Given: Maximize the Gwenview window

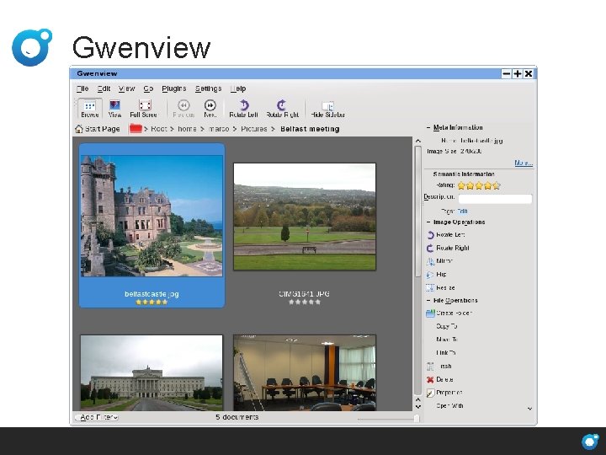Looking at the screenshot, I should click(517, 73).
